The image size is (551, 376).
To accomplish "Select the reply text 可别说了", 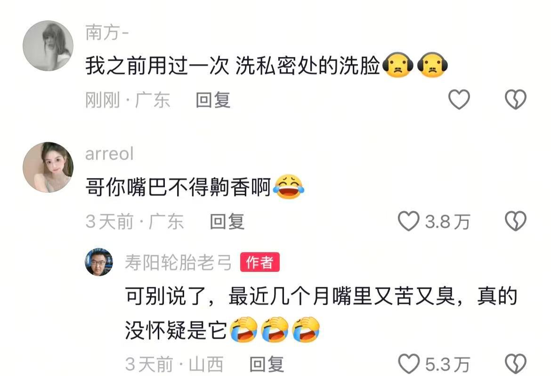I will pyautogui.click(x=165, y=296).
